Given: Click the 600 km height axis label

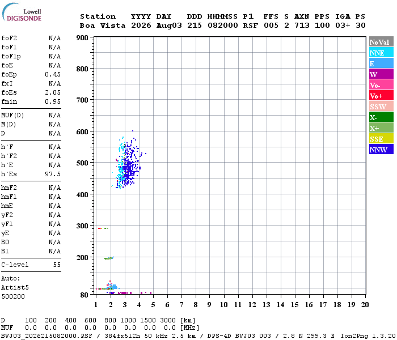Looking at the screenshot, I should (82, 131).
